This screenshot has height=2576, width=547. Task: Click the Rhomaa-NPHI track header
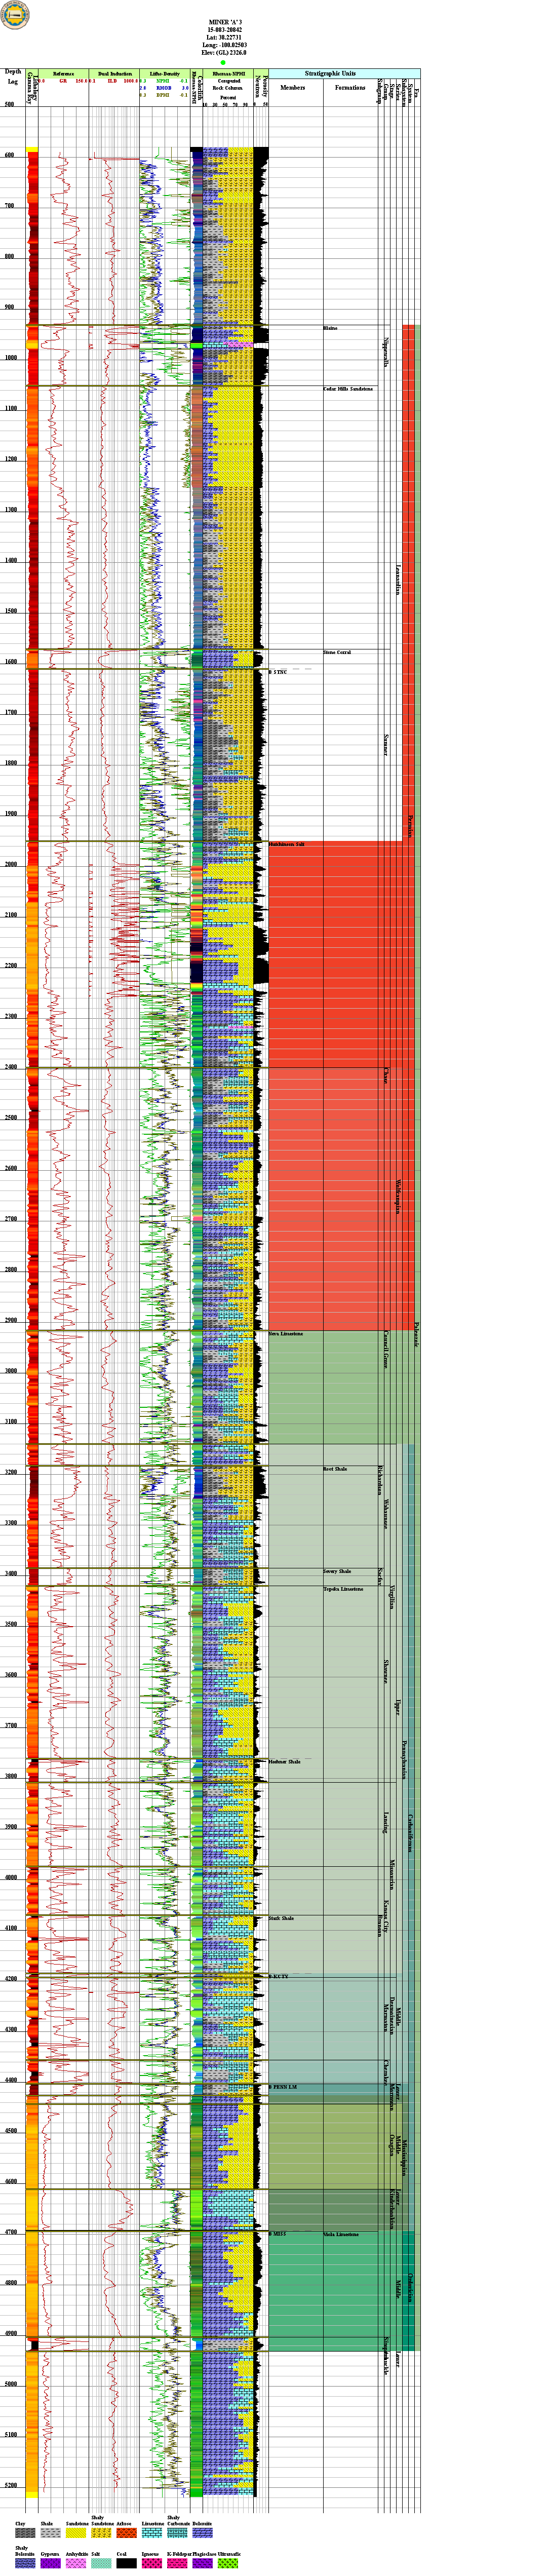[x=228, y=74]
